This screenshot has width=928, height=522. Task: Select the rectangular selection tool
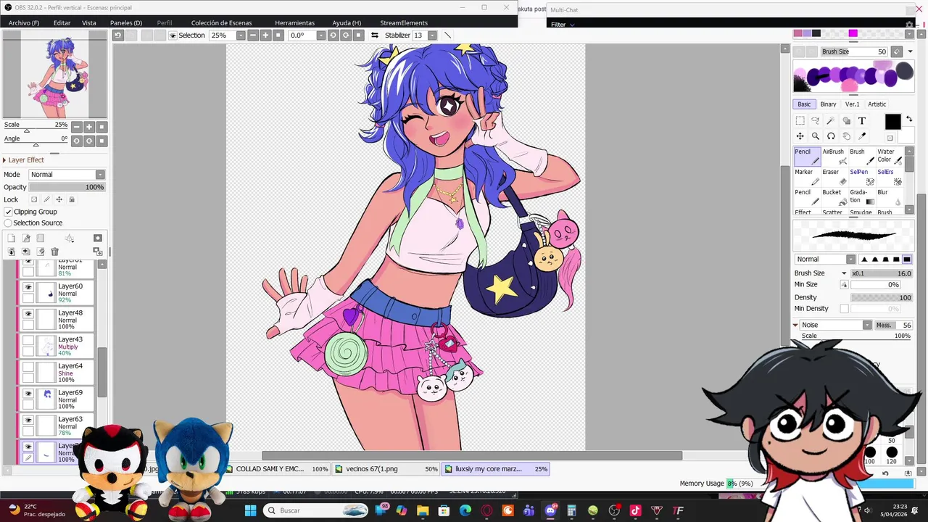tap(800, 120)
